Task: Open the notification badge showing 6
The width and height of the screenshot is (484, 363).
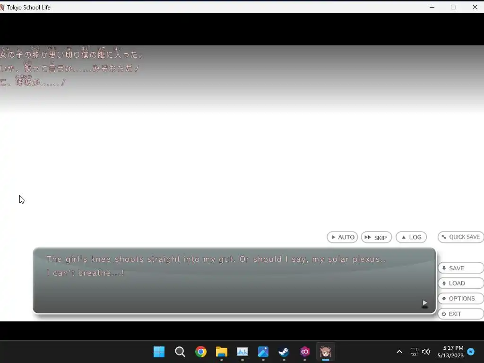Action: [471, 351]
